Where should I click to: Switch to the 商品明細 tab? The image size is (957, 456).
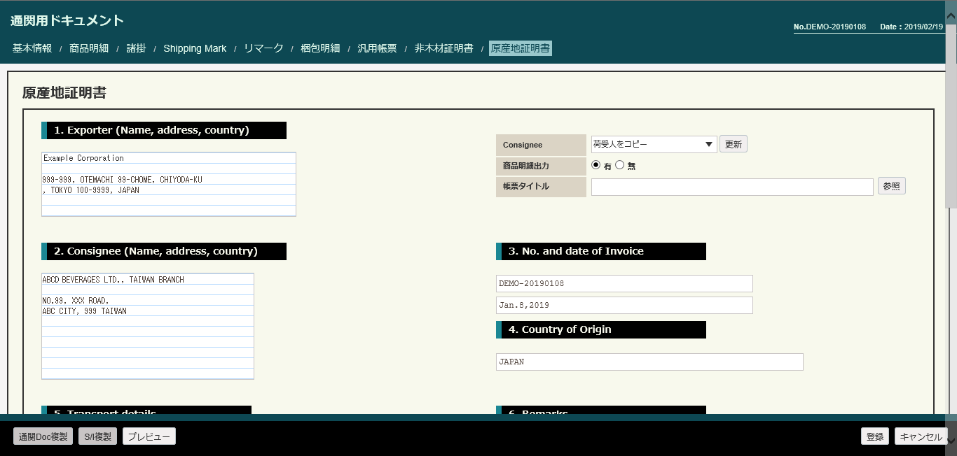pyautogui.click(x=89, y=48)
